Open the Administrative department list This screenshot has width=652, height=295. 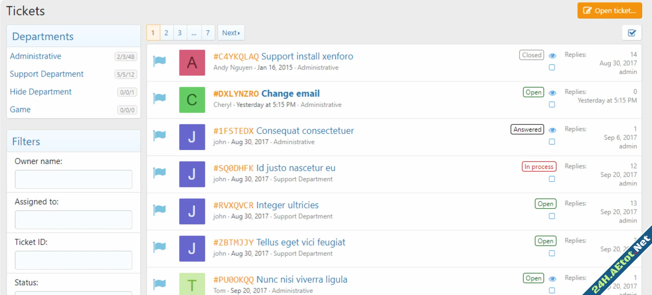click(x=36, y=56)
